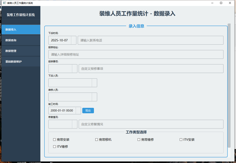Open the 维修人员 dropdown
Image resolution: width=236 pixels, height=163 pixels.
pos(94,97)
